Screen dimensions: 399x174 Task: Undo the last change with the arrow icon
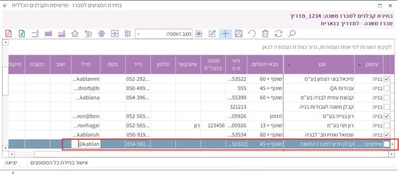pos(252,33)
